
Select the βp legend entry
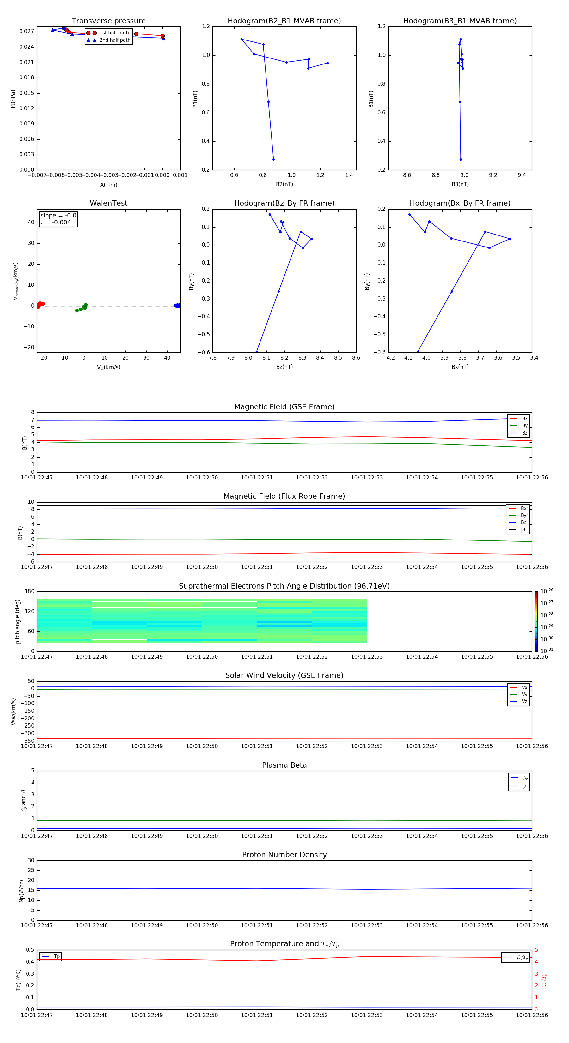(519, 778)
